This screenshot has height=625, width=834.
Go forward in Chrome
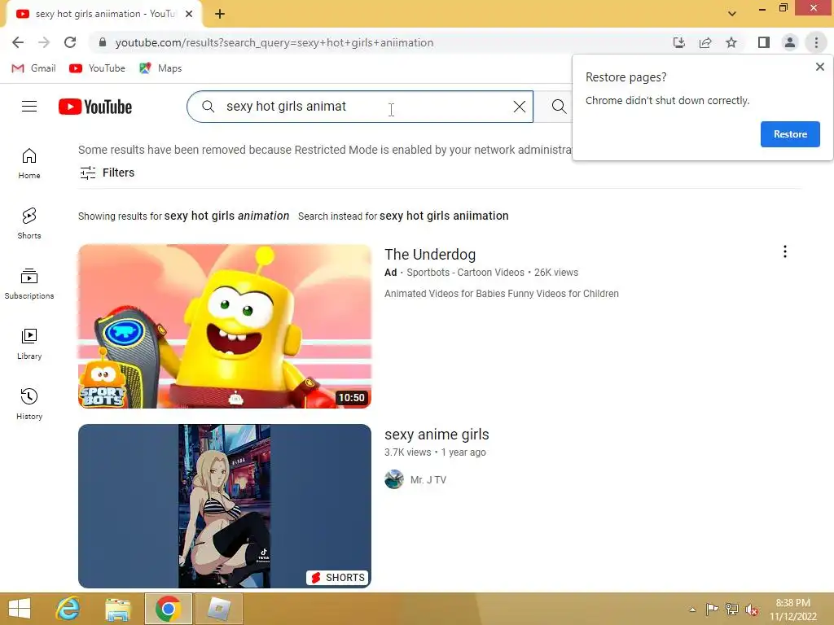point(44,42)
